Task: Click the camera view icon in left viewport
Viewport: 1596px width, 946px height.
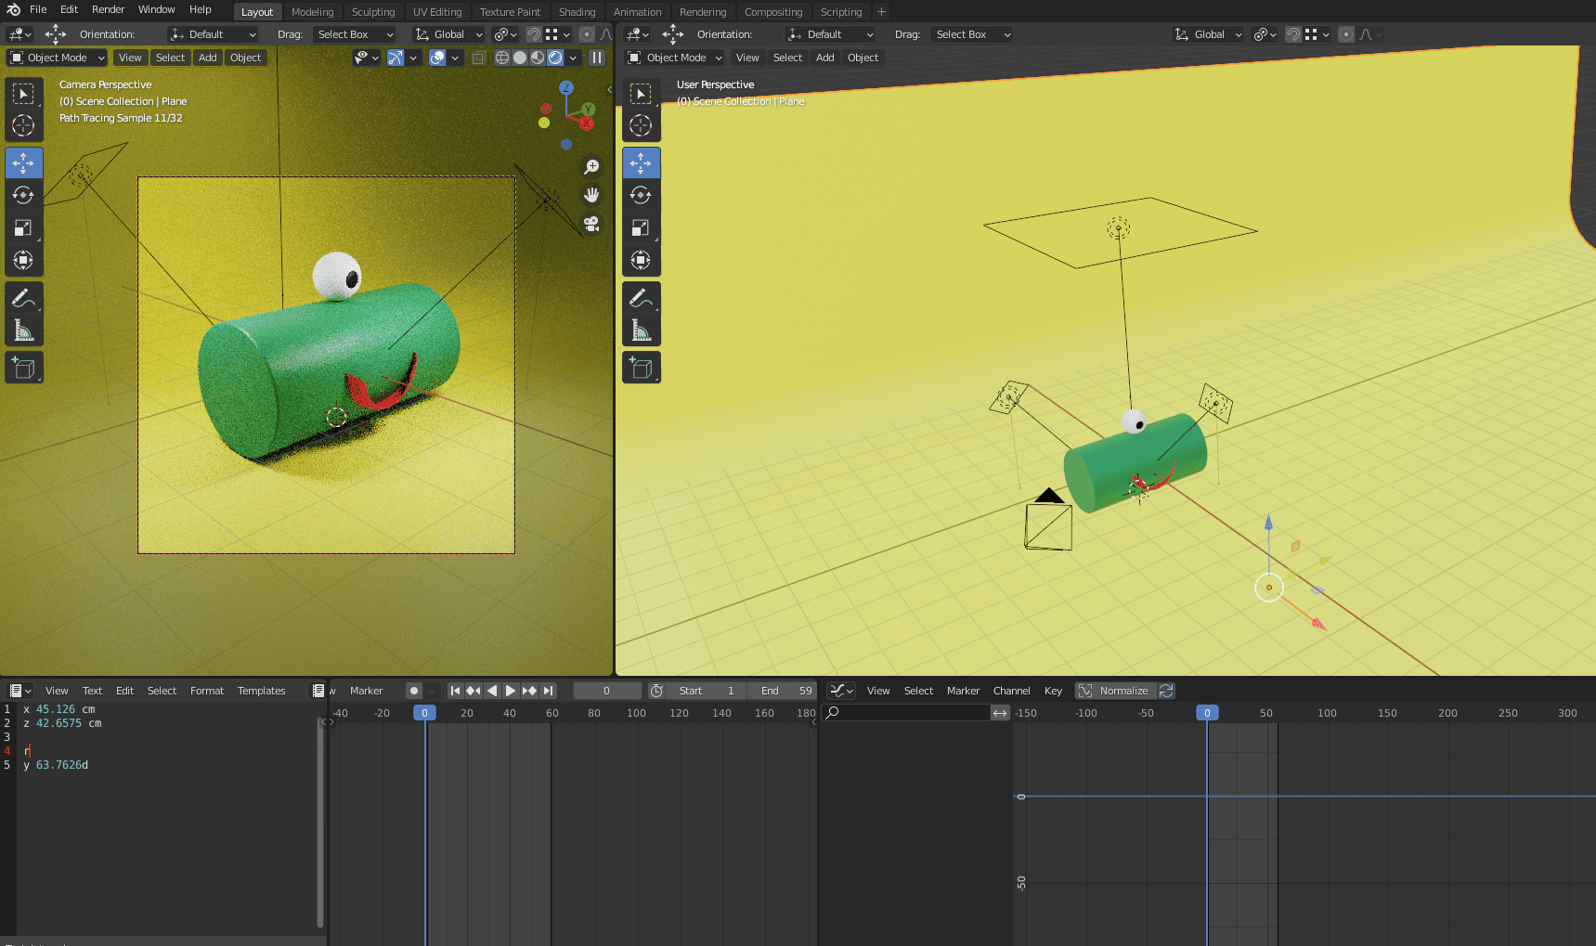Action: [x=591, y=224]
